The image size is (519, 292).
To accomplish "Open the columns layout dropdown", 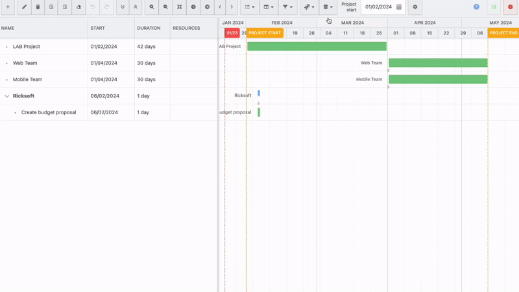I will [269, 7].
